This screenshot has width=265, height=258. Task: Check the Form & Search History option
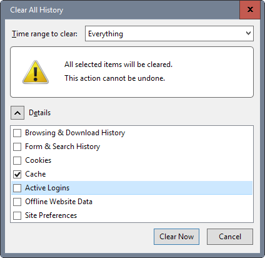pyautogui.click(x=17, y=147)
